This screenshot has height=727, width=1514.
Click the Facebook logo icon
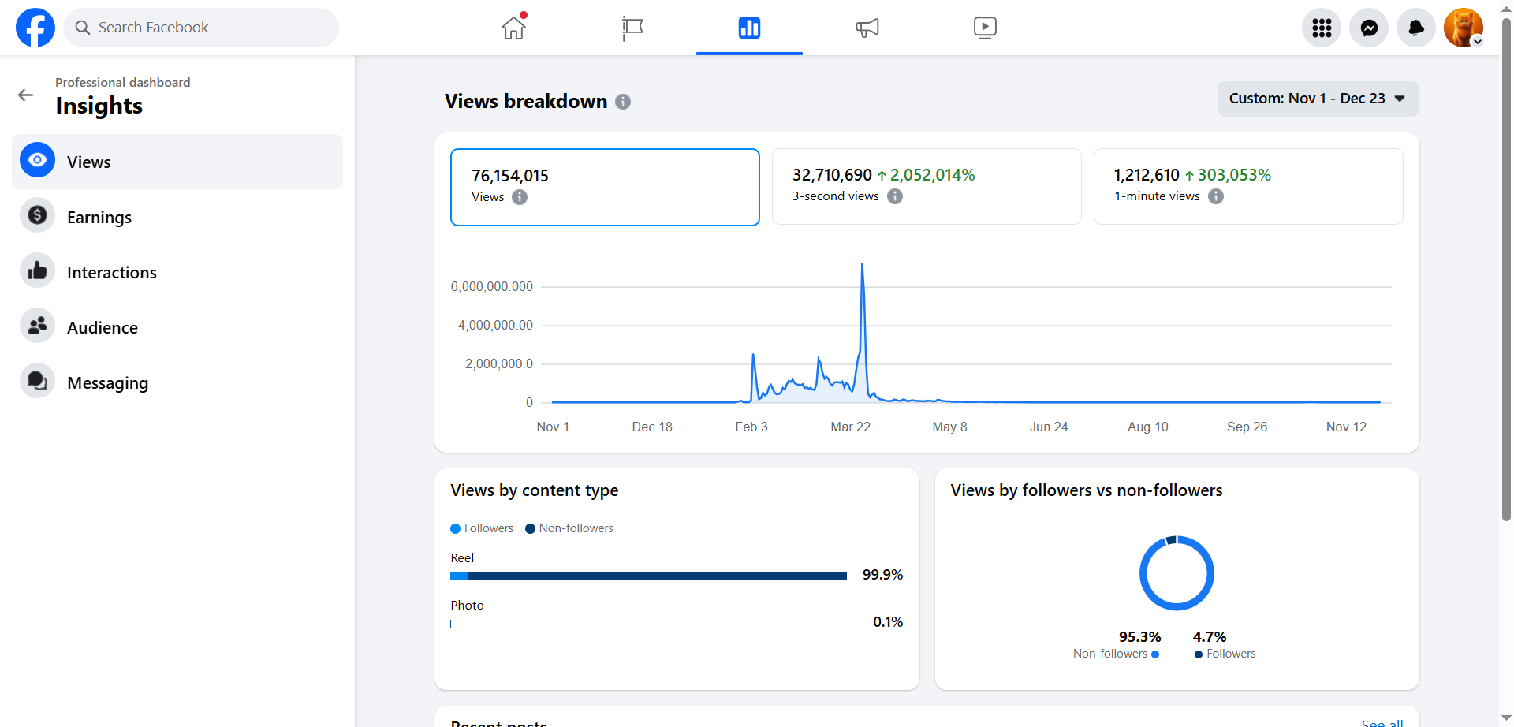point(35,28)
